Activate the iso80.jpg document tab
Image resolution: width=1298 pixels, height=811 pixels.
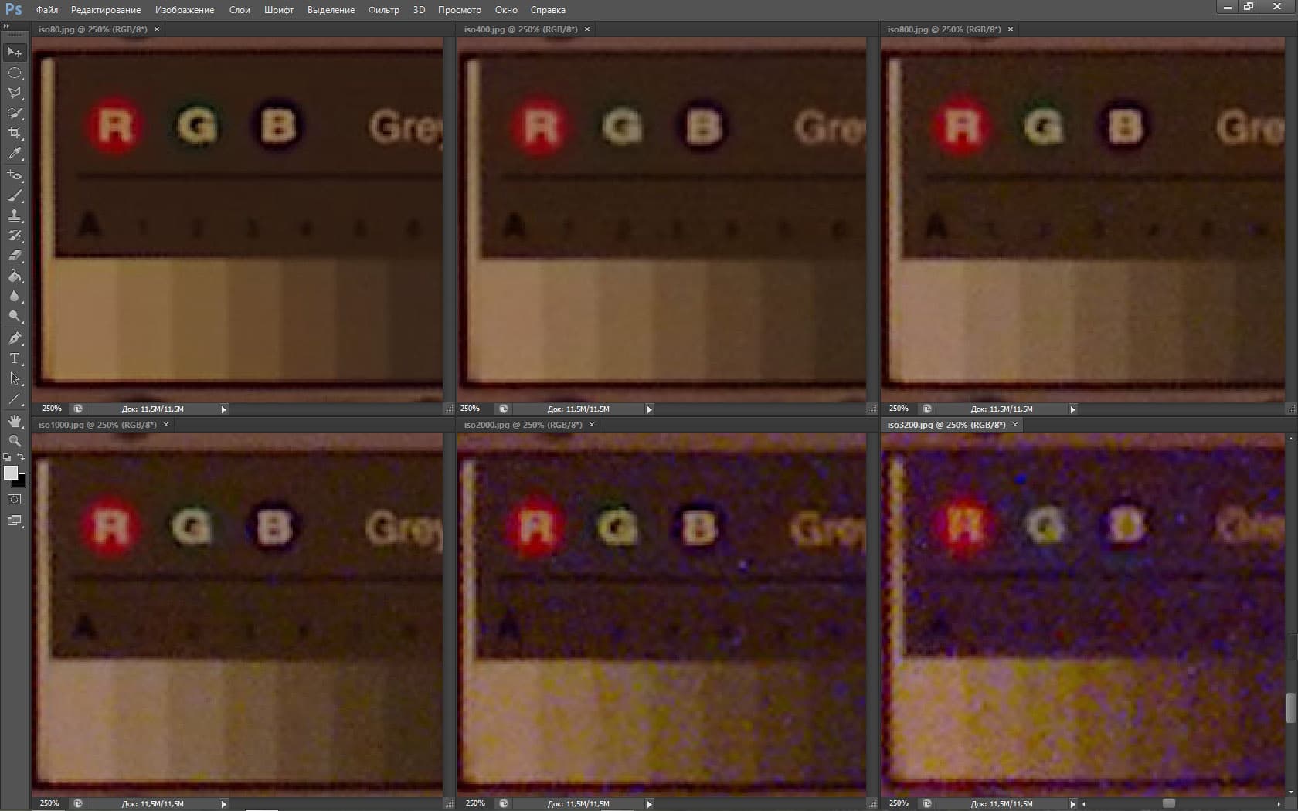click(x=97, y=29)
